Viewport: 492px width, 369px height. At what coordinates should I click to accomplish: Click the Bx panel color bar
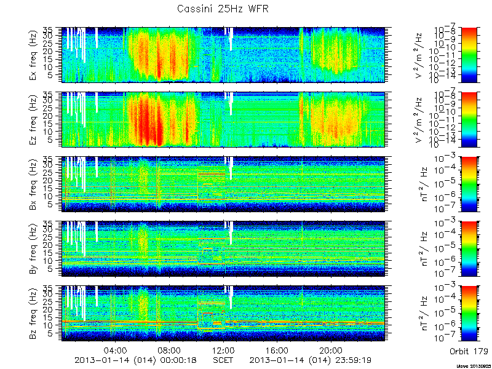pos(469,184)
